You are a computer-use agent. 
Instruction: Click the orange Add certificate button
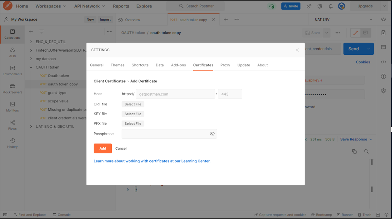click(x=103, y=148)
